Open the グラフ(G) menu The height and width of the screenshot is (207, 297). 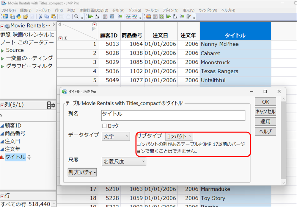tap(135, 10)
